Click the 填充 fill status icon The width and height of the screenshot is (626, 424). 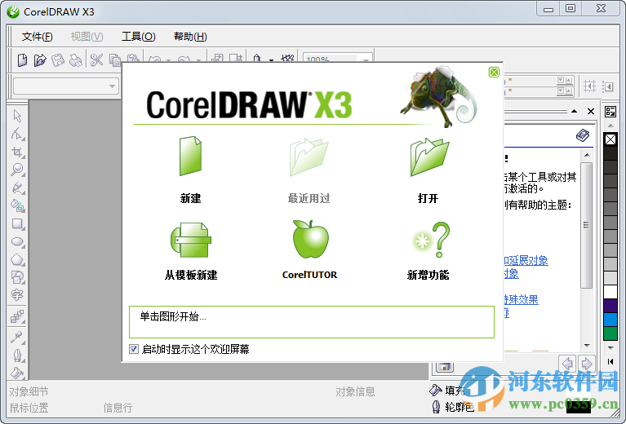click(x=435, y=390)
